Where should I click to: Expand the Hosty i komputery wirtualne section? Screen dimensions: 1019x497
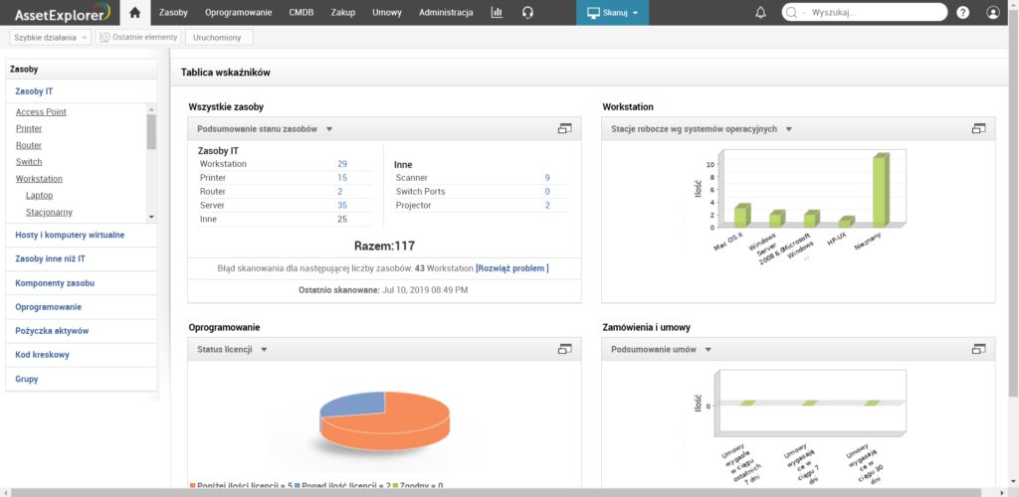70,235
